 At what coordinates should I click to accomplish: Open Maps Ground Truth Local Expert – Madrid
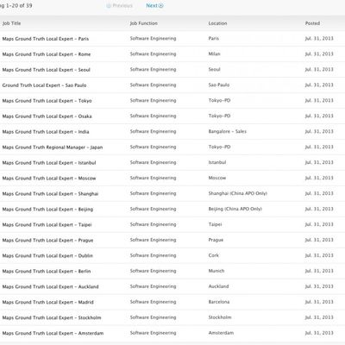pyautogui.click(x=48, y=303)
